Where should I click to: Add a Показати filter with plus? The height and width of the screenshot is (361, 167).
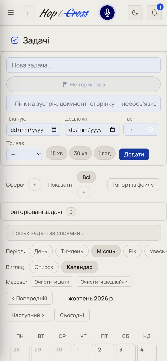click(x=84, y=192)
